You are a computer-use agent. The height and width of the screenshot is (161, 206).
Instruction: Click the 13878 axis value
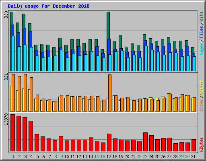coord(6,120)
